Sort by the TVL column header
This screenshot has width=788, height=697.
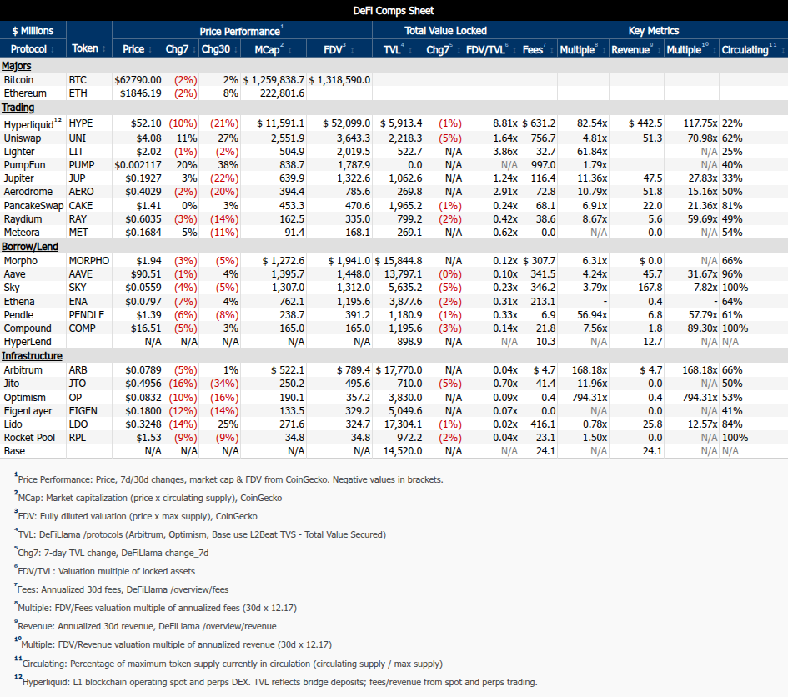[x=398, y=49]
